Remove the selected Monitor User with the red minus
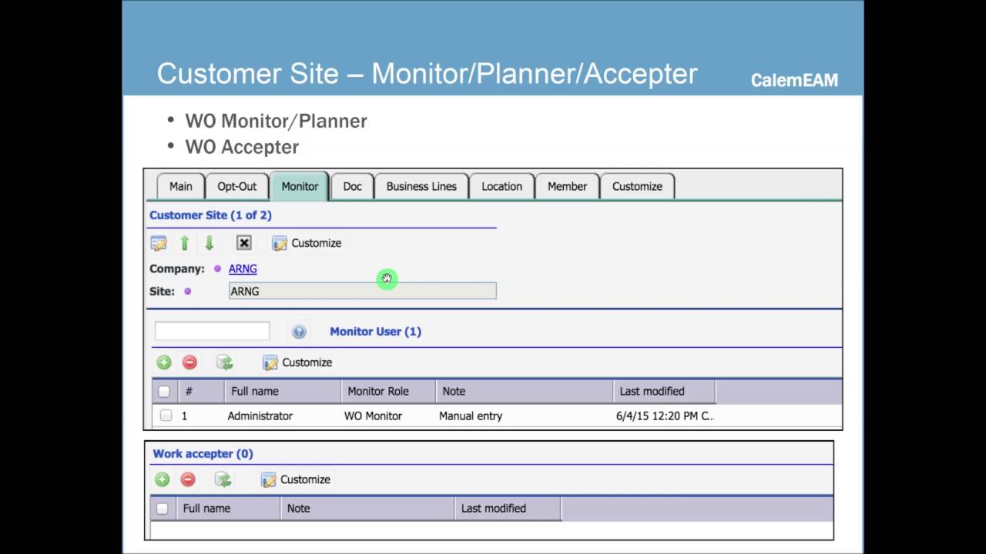 pyautogui.click(x=189, y=362)
